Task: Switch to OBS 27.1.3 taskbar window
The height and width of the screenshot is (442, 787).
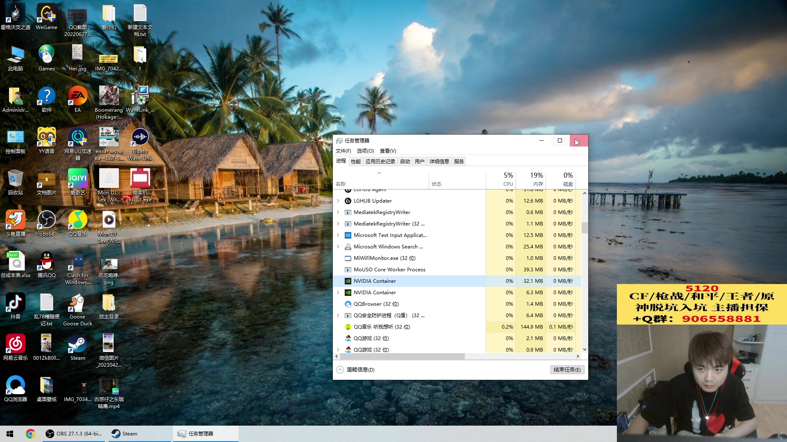Action: point(74,434)
